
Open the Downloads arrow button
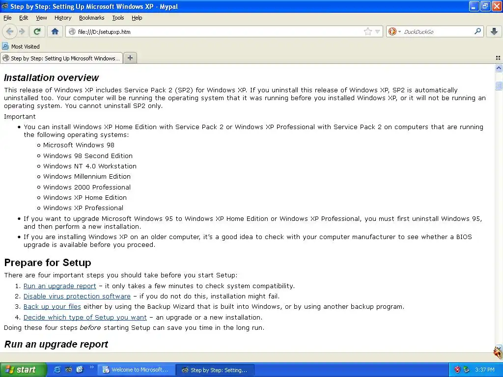coord(494,31)
